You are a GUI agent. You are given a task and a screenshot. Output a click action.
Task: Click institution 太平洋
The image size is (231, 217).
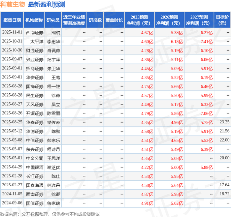point(37,42)
